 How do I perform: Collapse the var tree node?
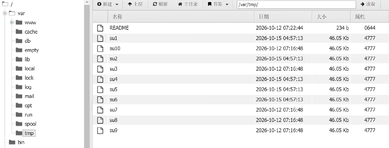5,13
